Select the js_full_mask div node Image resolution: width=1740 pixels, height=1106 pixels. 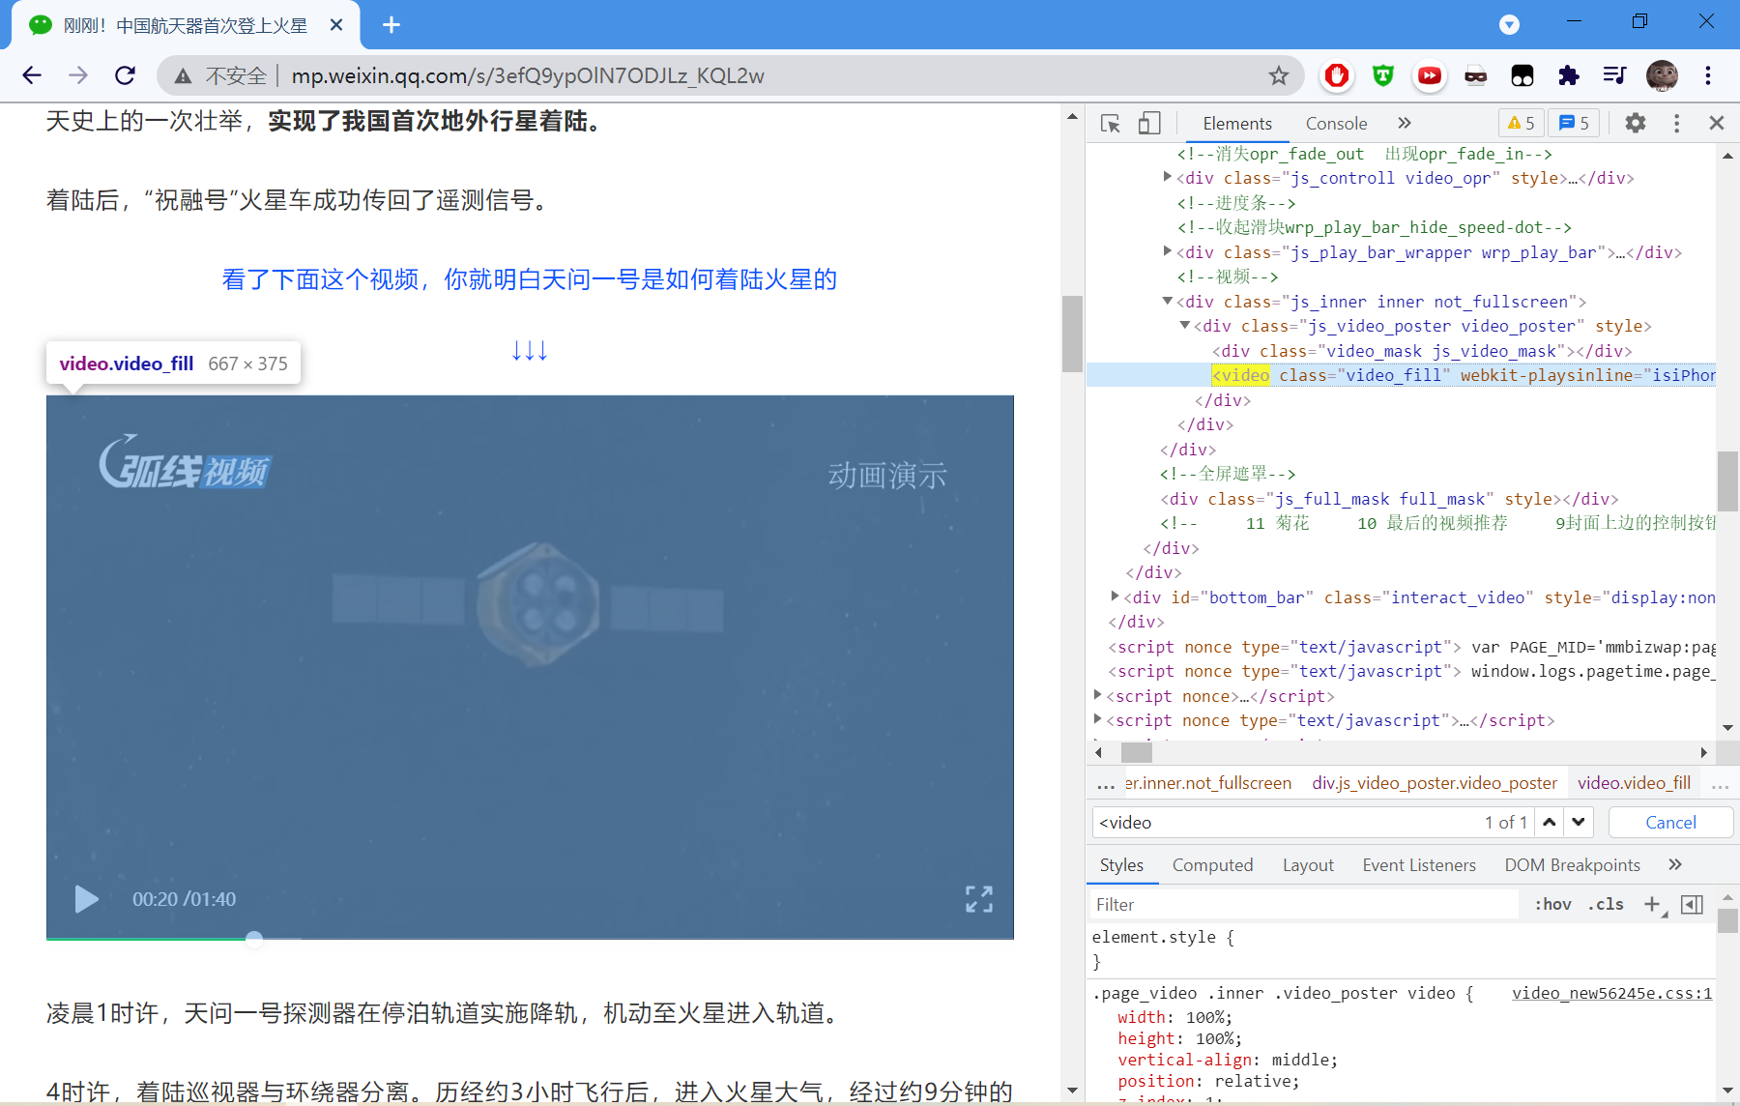(1389, 499)
